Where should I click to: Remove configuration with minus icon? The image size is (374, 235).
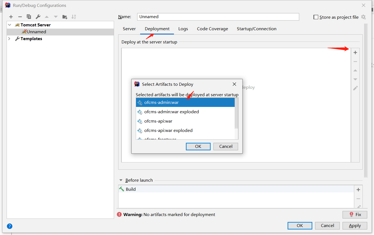point(20,17)
